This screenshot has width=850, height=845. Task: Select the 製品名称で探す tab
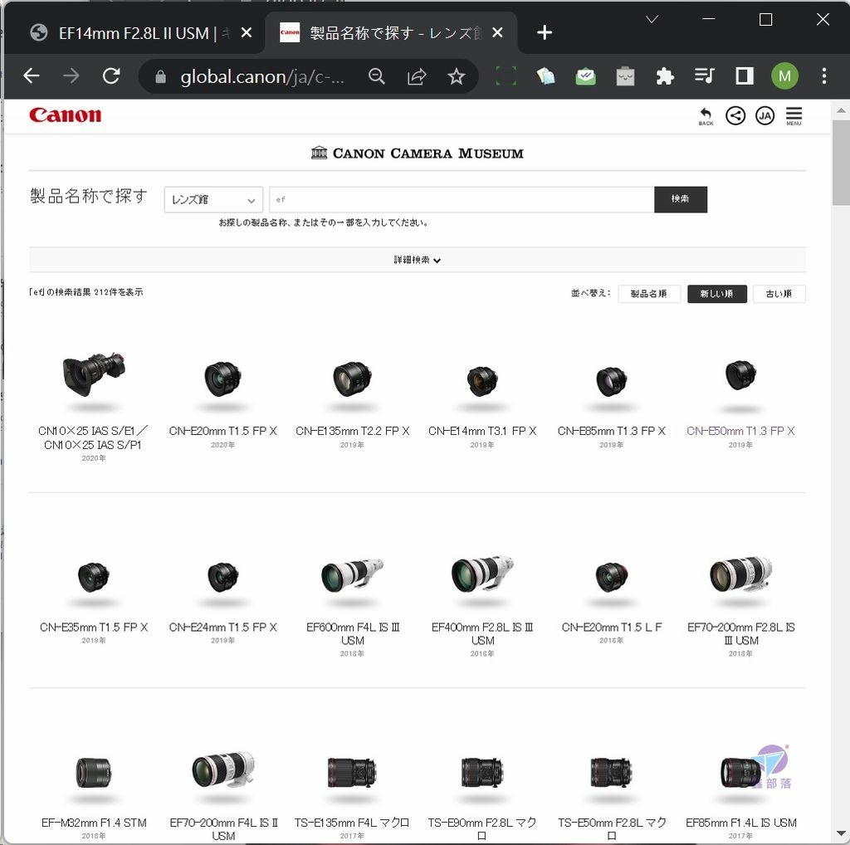[392, 33]
